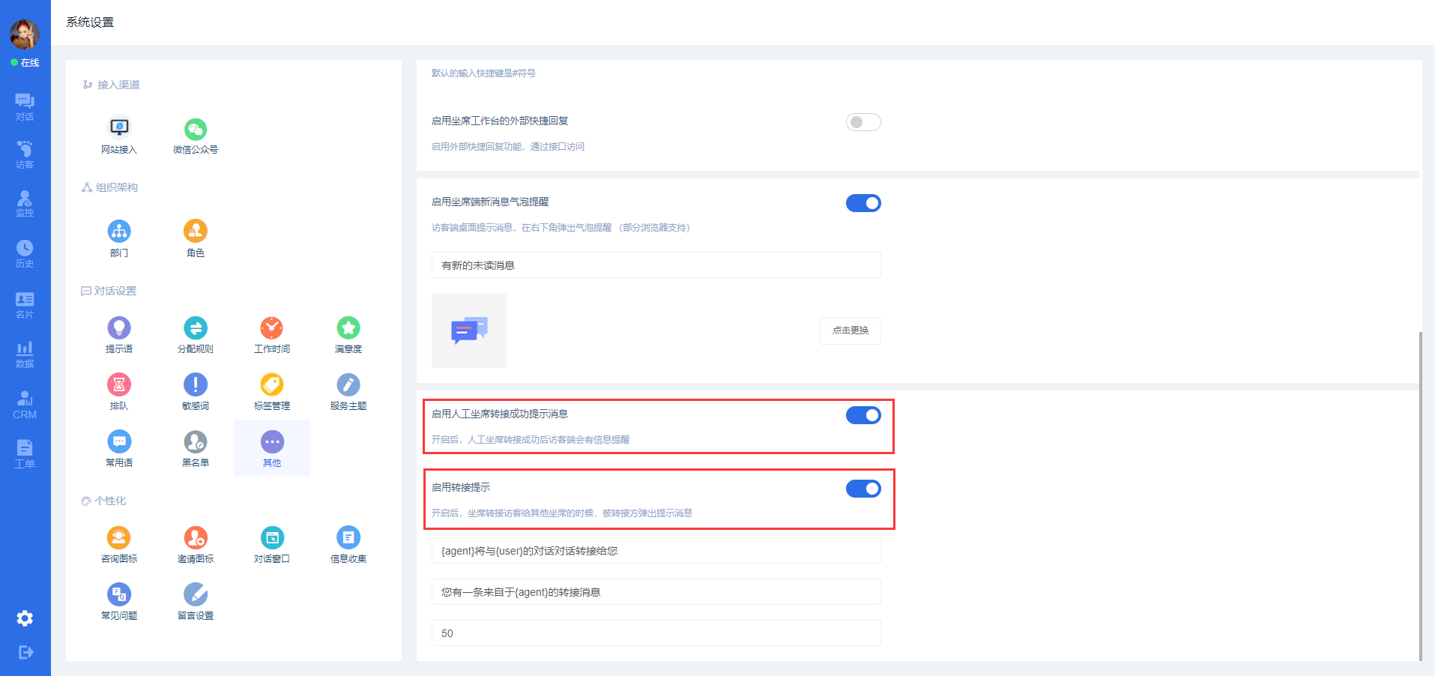Disable the 启用转接提示 switch
Screen dimensions: 1435x676
(863, 489)
